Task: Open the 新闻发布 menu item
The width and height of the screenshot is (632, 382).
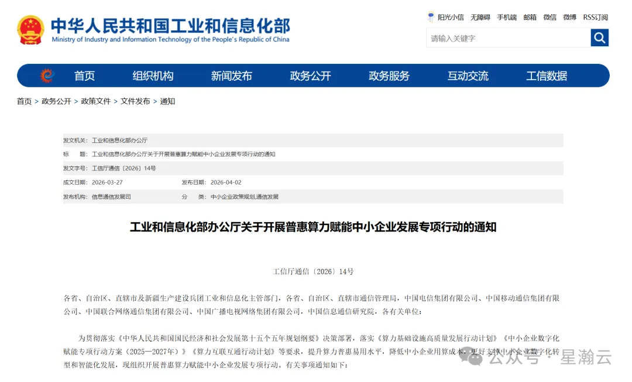Action: pos(231,76)
